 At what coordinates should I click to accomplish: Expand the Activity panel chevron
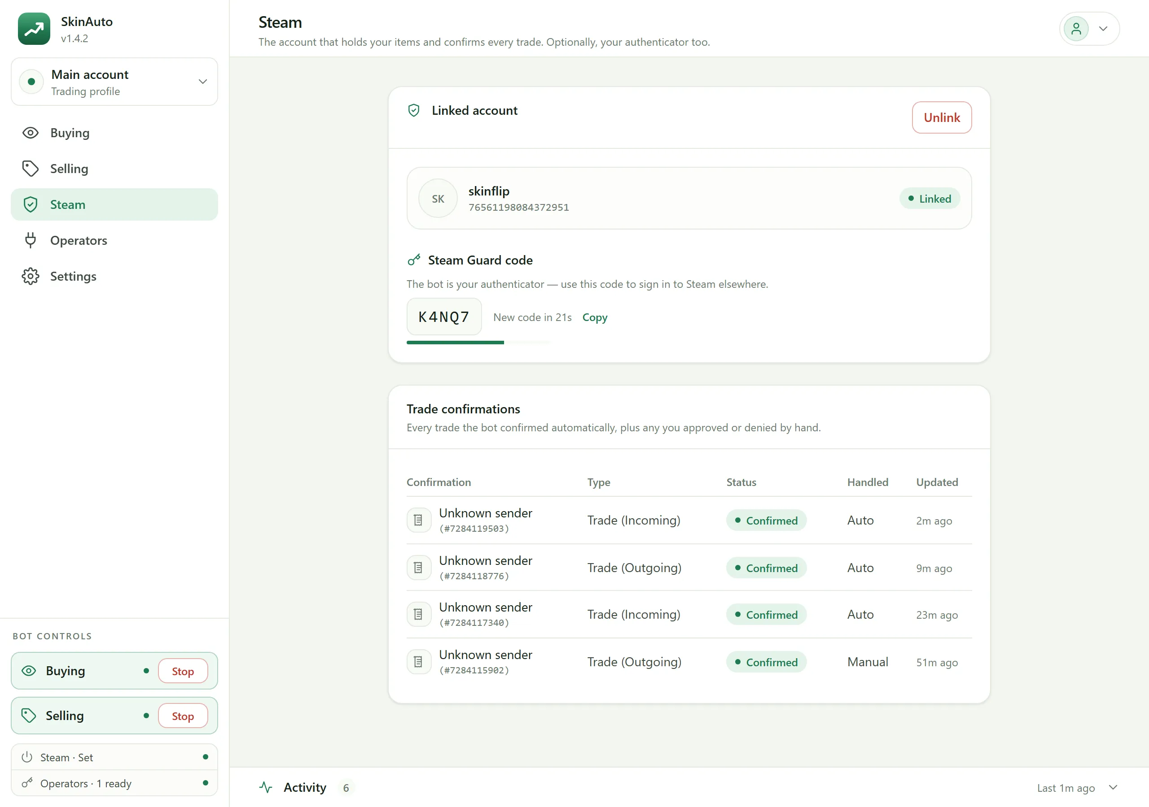(1113, 788)
